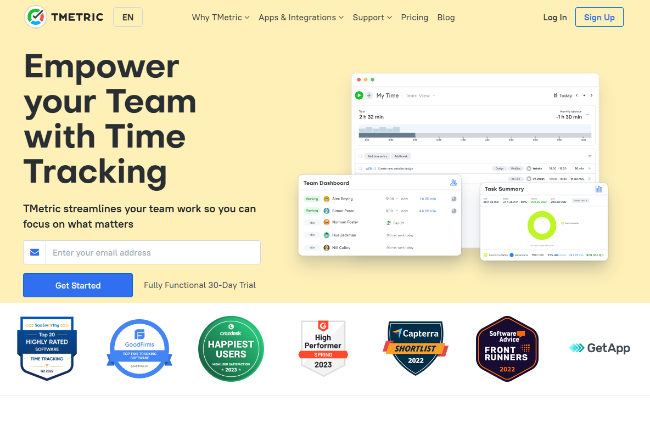This screenshot has height=424, width=650.
Task: Click the GetApp logo
Action: [599, 348]
